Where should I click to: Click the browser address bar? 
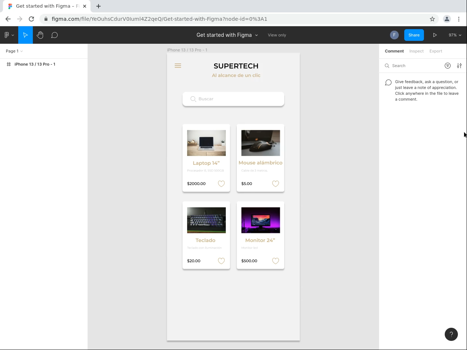233,19
